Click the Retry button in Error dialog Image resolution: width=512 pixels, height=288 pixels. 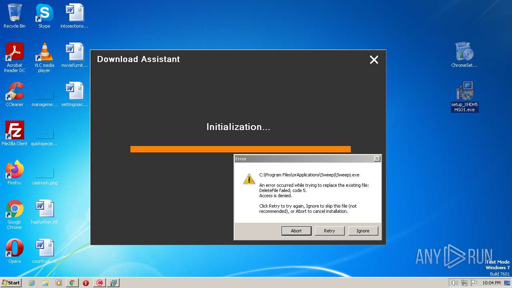point(330,231)
